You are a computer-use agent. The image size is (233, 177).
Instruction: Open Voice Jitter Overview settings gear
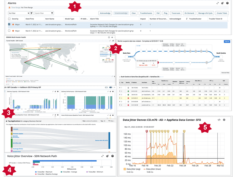click(x=108, y=156)
